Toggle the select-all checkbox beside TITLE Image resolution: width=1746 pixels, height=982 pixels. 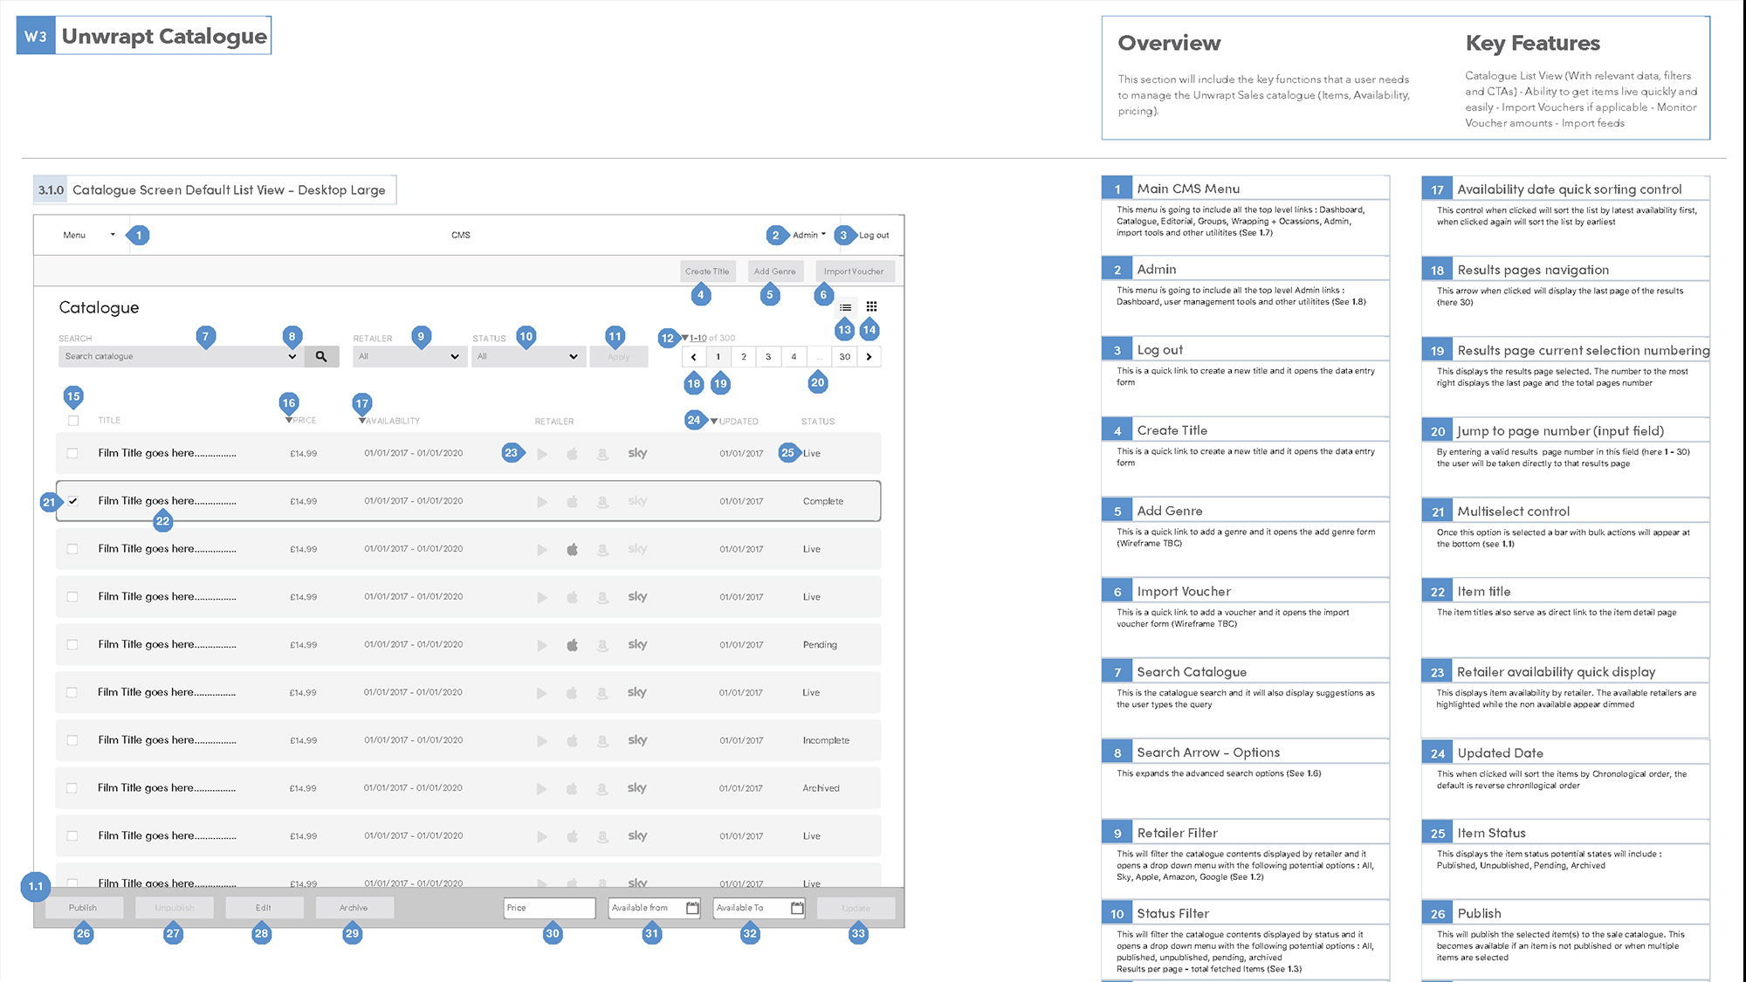[x=73, y=421]
